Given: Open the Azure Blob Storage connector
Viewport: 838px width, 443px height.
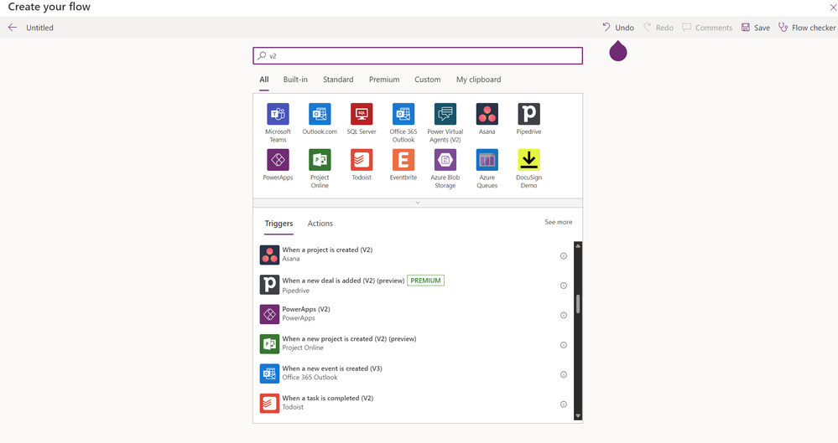Looking at the screenshot, I should 445,160.
